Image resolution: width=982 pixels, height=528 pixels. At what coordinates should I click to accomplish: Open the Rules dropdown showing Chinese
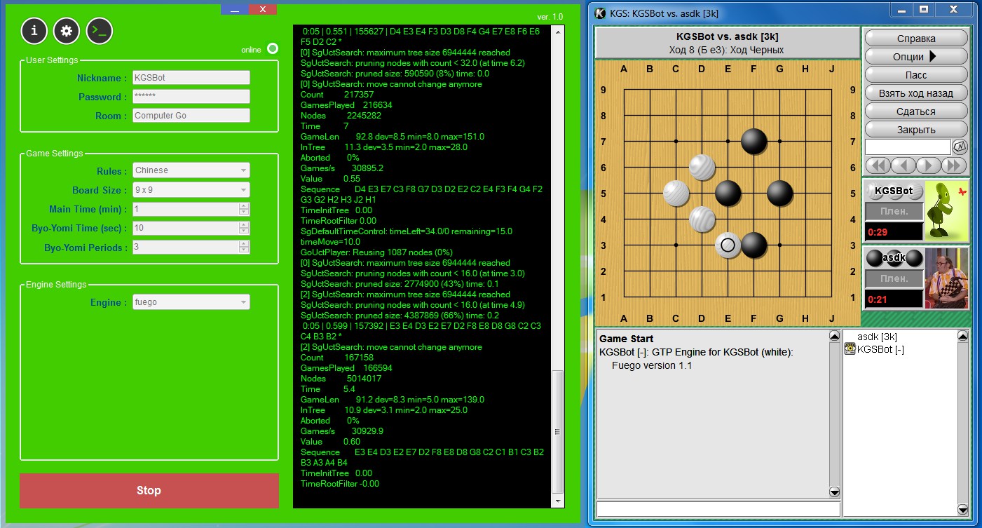click(191, 170)
